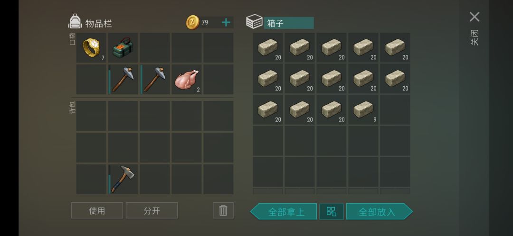Select the limestone stack with count 9
The height and width of the screenshot is (236, 513).
pos(363,110)
